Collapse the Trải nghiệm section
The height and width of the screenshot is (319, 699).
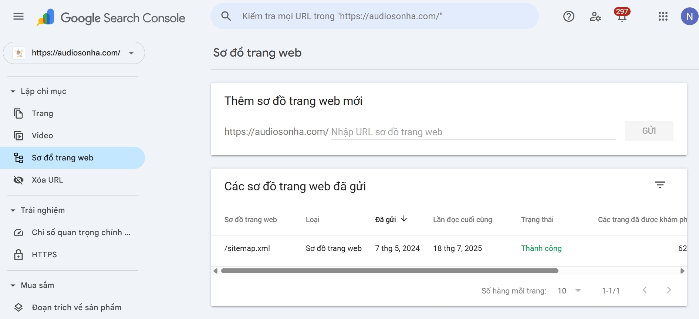click(13, 210)
